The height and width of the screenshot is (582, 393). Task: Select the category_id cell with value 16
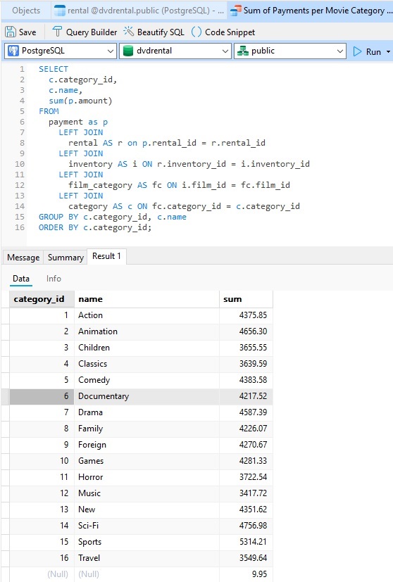click(42, 558)
